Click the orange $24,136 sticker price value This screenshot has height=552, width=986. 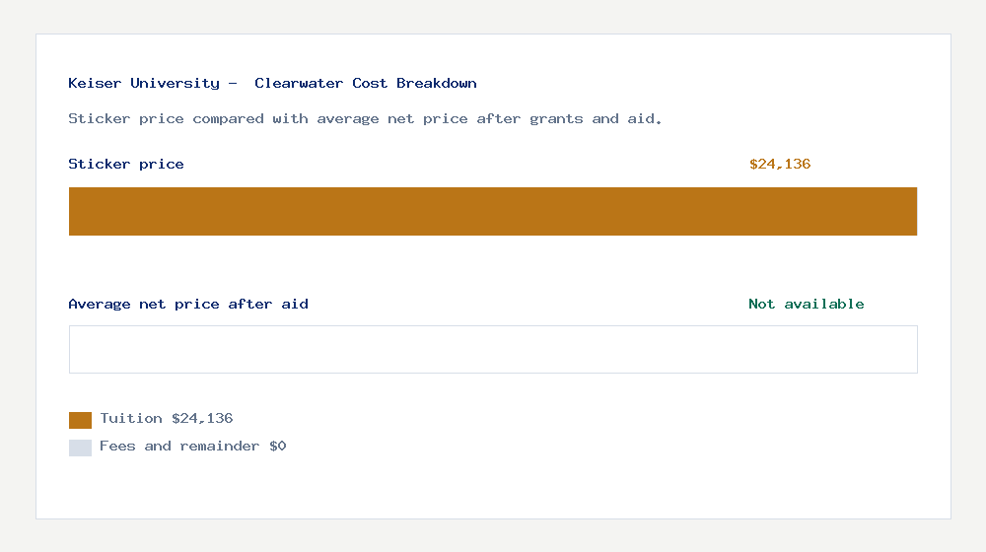(x=780, y=164)
